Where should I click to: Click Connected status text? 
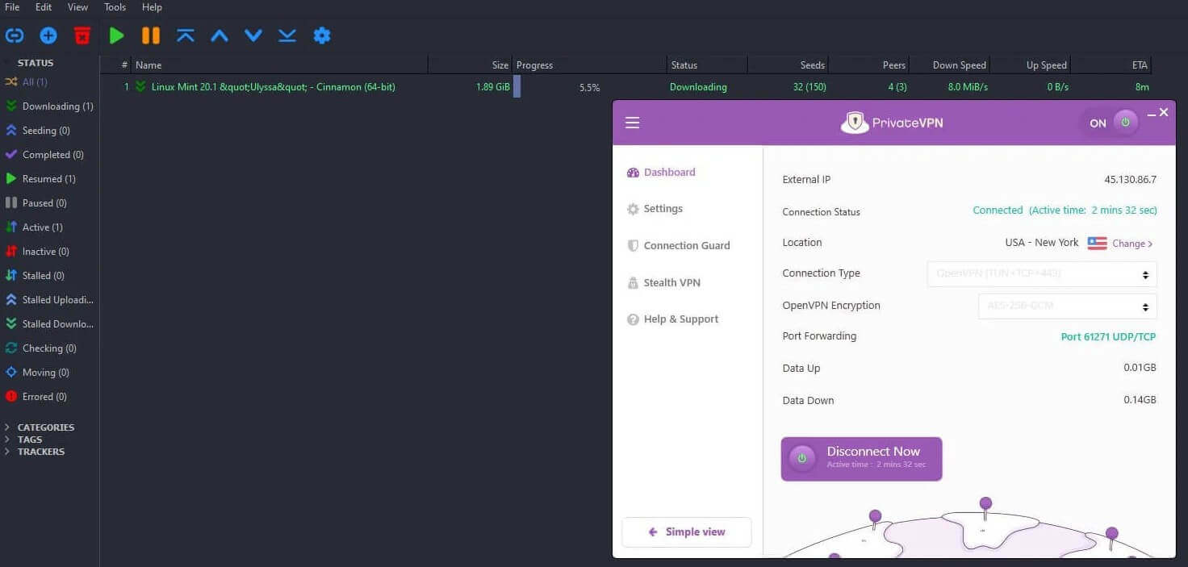point(998,211)
